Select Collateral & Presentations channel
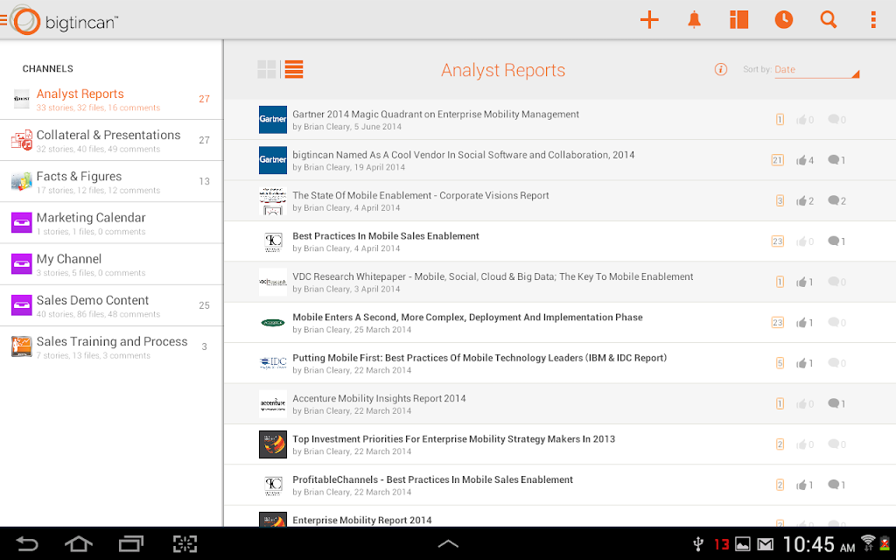 pyautogui.click(x=111, y=141)
